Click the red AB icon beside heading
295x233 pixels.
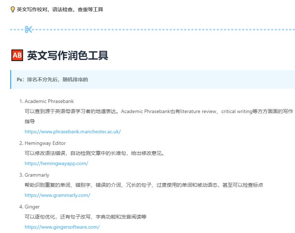coord(17,55)
